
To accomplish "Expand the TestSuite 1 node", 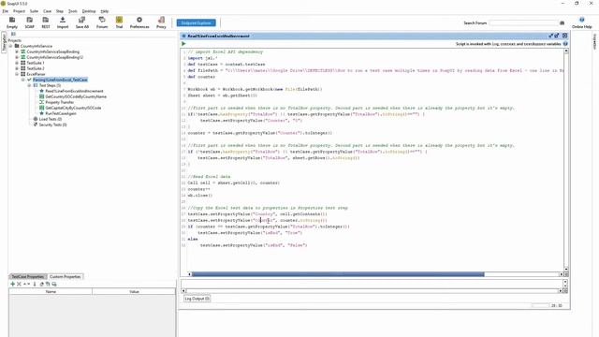I will point(17,63).
